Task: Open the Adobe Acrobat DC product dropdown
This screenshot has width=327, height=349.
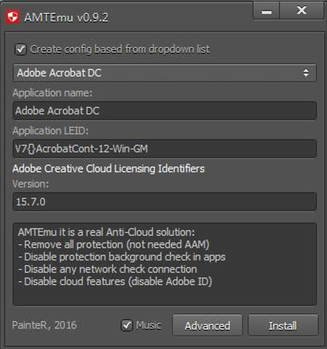Action: click(x=165, y=73)
